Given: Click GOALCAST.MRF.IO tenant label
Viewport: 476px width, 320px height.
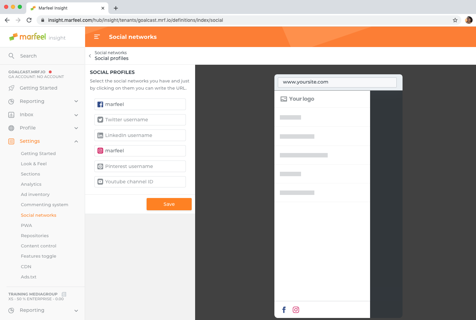Looking at the screenshot, I should click(x=27, y=72).
